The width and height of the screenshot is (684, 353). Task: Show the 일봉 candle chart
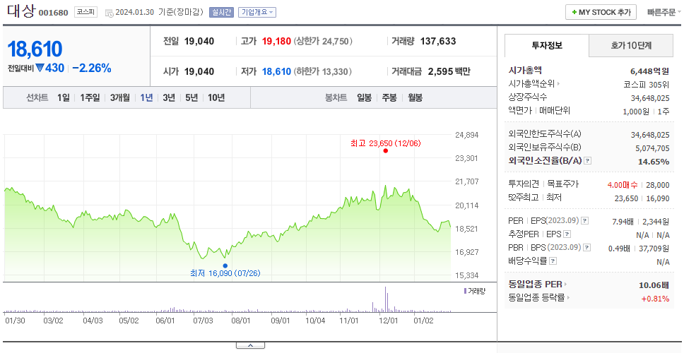pyautogui.click(x=364, y=97)
